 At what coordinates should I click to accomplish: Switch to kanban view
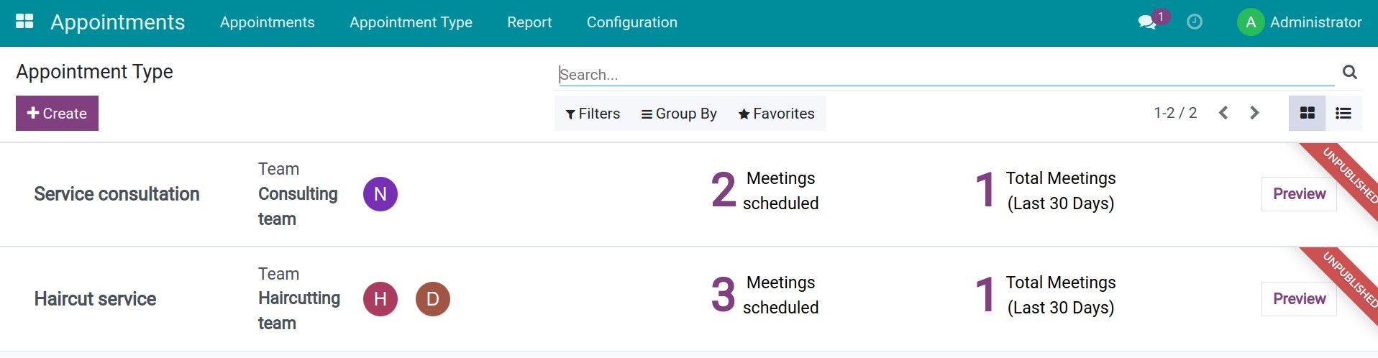pyautogui.click(x=1307, y=113)
